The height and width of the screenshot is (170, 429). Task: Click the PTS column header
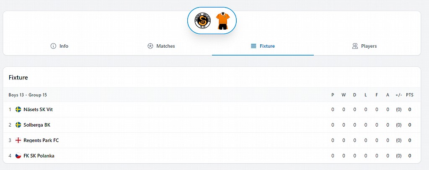pyautogui.click(x=409, y=95)
